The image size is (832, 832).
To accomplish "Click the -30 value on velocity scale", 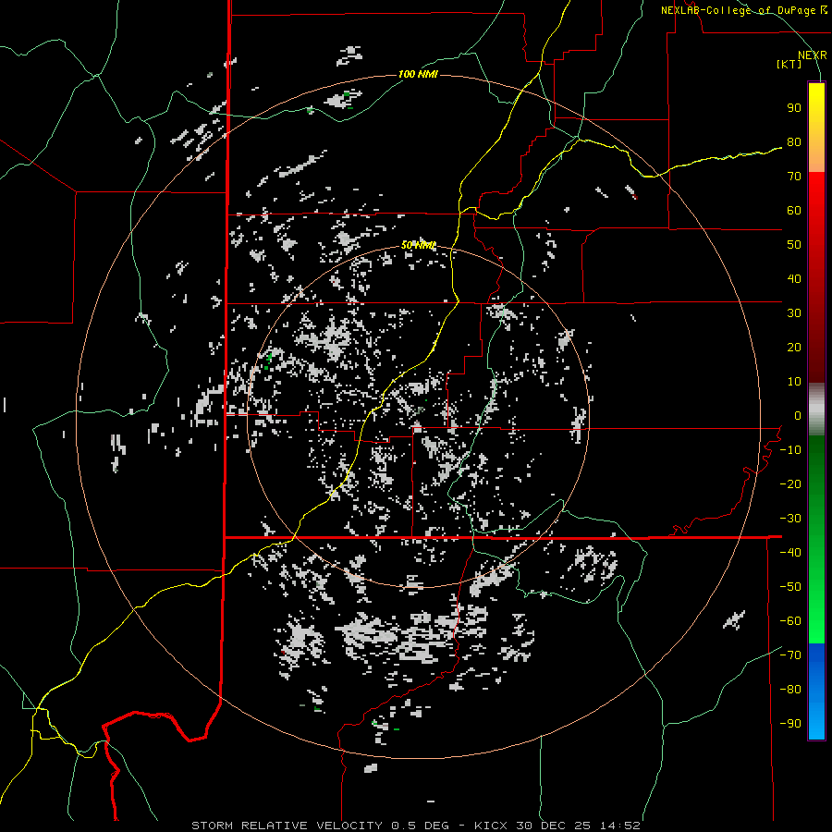I will 790,519.
